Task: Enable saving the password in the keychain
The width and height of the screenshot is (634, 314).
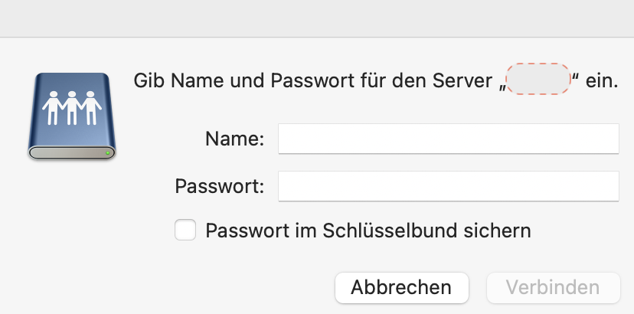Action: pos(185,231)
